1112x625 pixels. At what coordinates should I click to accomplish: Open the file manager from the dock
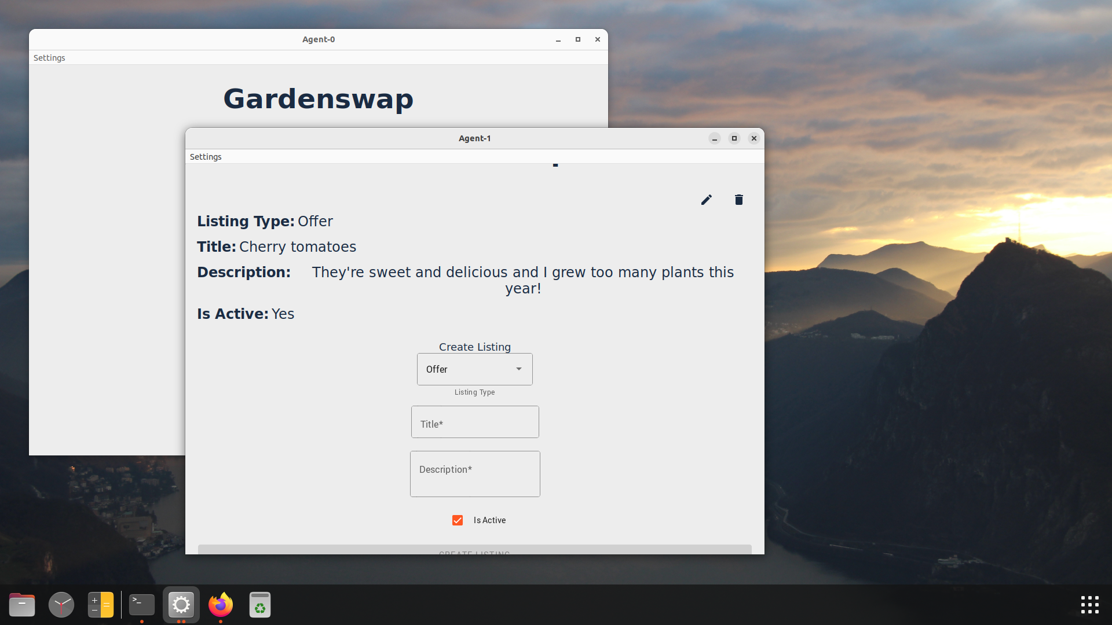point(22,604)
